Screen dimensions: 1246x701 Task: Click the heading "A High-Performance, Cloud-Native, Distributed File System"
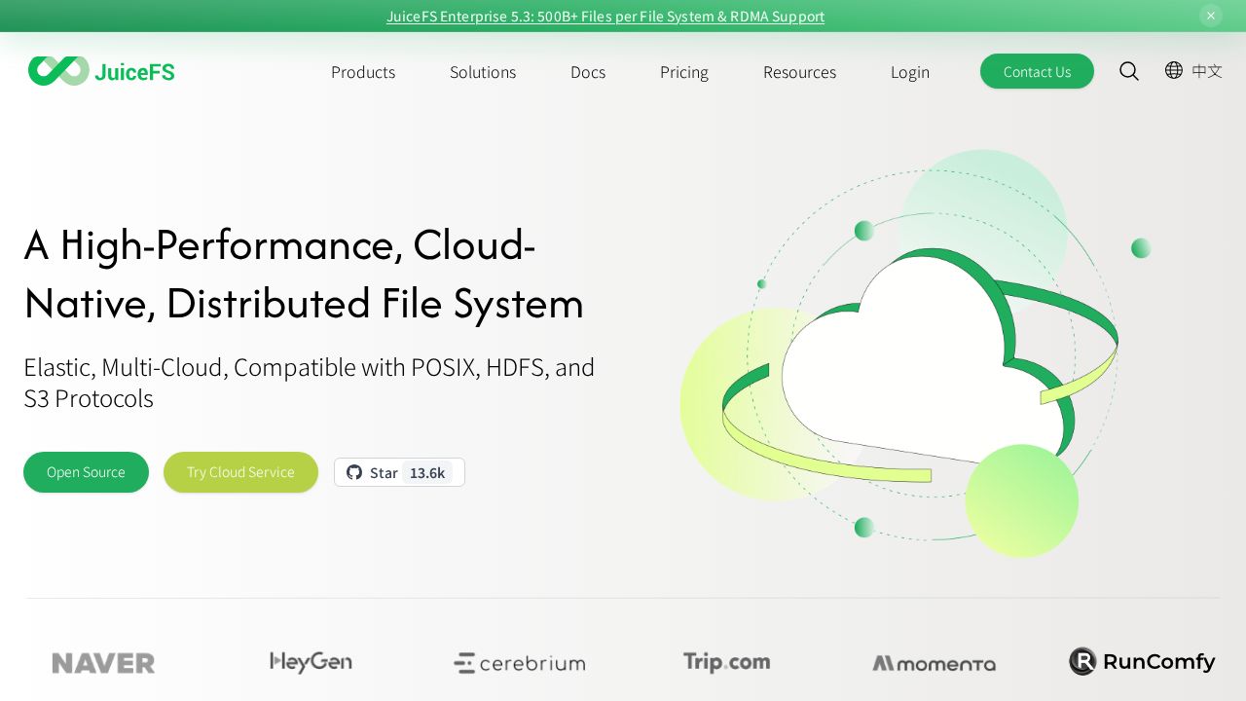click(x=304, y=274)
